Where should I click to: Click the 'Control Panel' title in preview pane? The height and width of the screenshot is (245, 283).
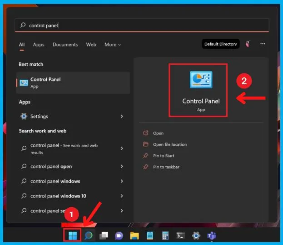coord(201,101)
